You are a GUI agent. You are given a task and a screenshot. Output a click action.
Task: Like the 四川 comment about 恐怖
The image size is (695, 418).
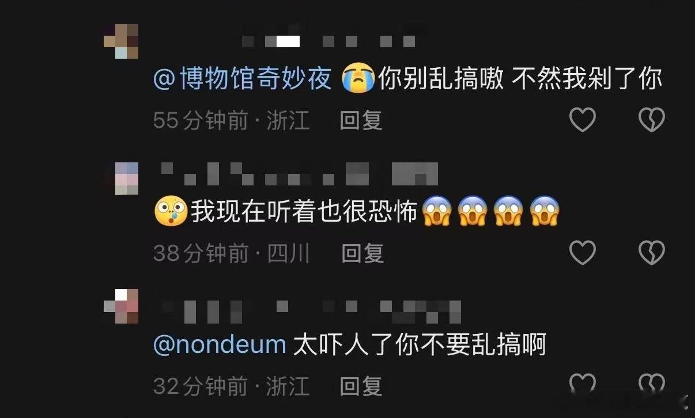pos(582,253)
